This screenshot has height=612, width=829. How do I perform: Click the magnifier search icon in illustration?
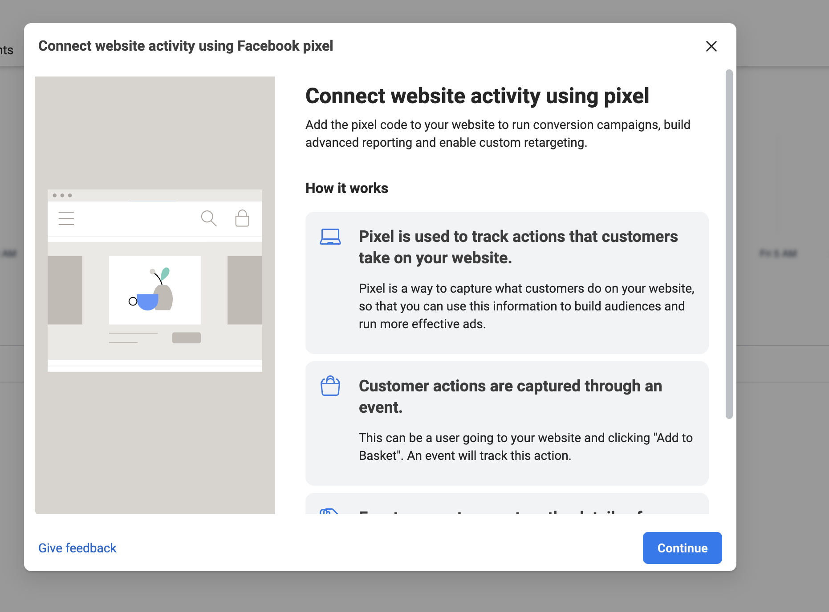pos(208,218)
